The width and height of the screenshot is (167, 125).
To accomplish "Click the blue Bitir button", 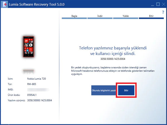I will coord(126,90).
